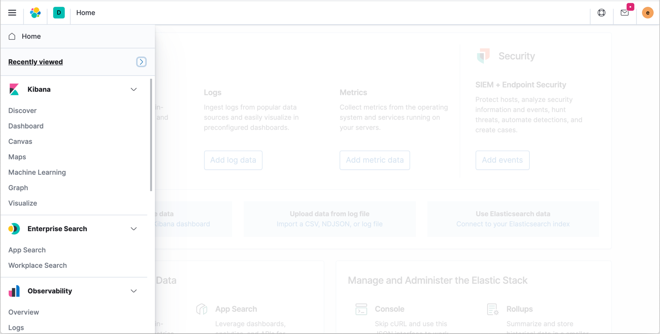Click the Enterprise Search logo icon
This screenshot has width=660, height=334.
point(14,229)
